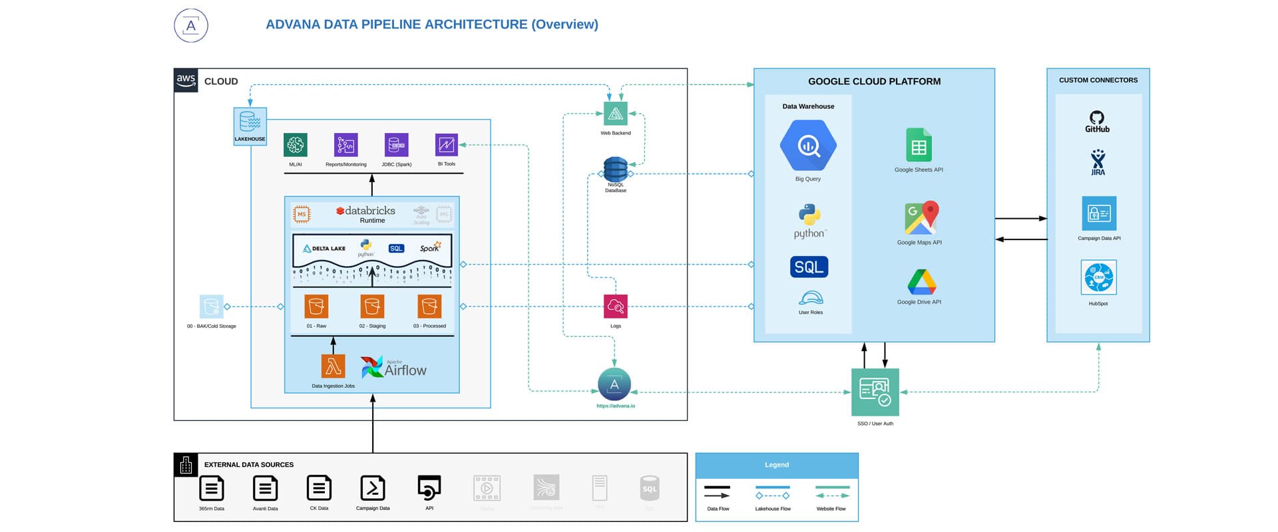
Task: Click the Web Backend icon
Action: [616, 114]
